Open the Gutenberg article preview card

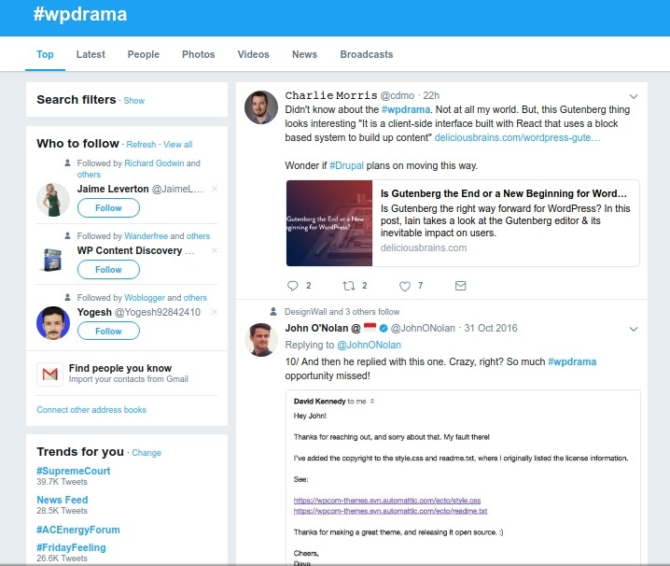point(462,223)
